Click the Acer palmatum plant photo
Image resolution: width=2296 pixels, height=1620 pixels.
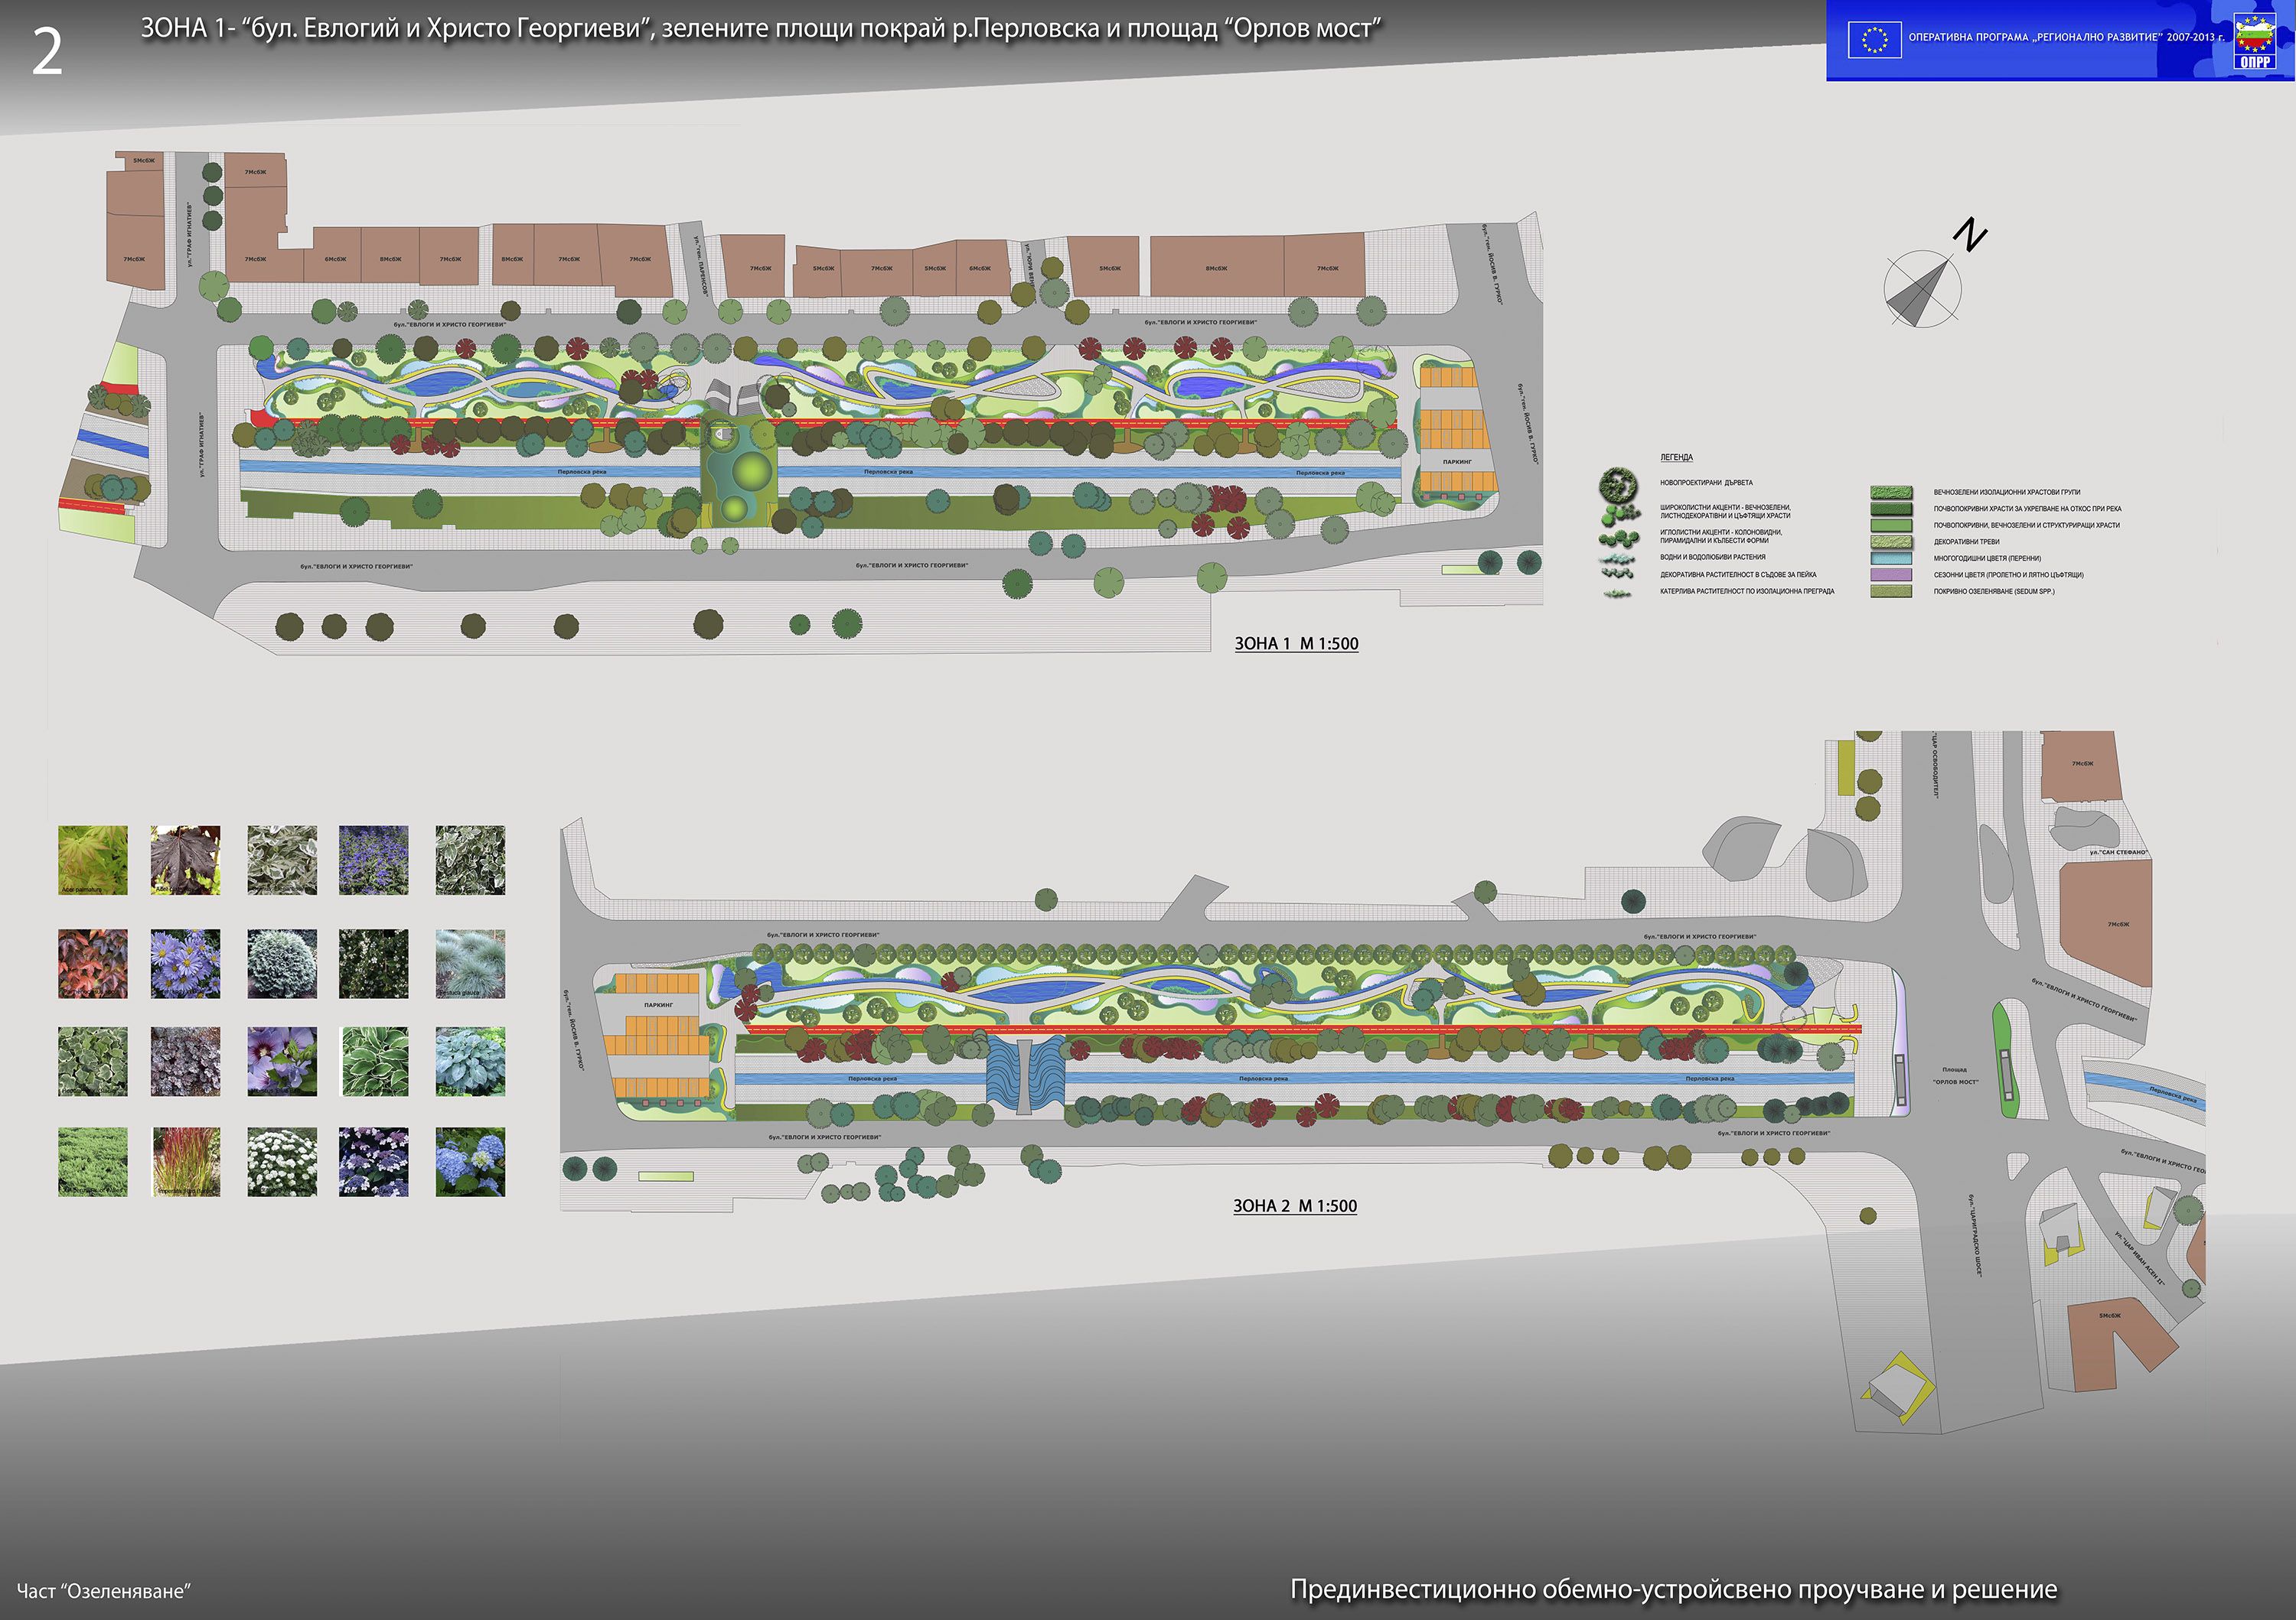click(93, 860)
